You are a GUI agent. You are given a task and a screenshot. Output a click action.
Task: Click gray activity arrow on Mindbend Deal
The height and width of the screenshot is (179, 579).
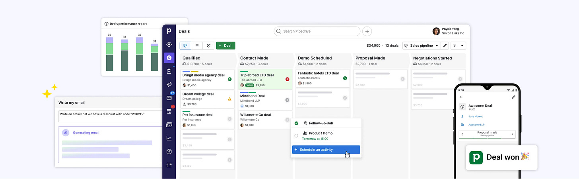[x=287, y=100]
